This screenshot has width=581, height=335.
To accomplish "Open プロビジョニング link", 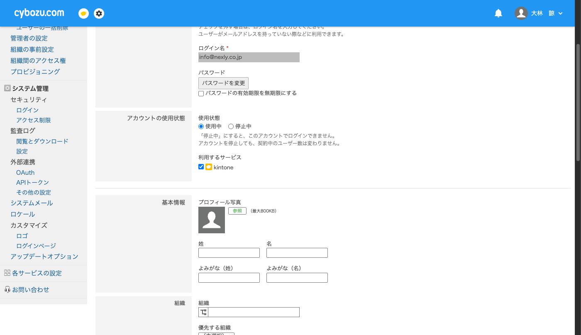I will [35, 72].
